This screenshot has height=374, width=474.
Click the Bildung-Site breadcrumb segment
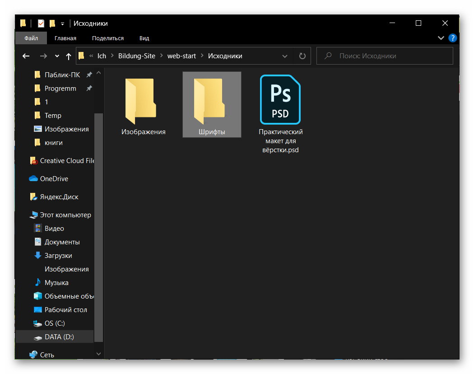137,56
